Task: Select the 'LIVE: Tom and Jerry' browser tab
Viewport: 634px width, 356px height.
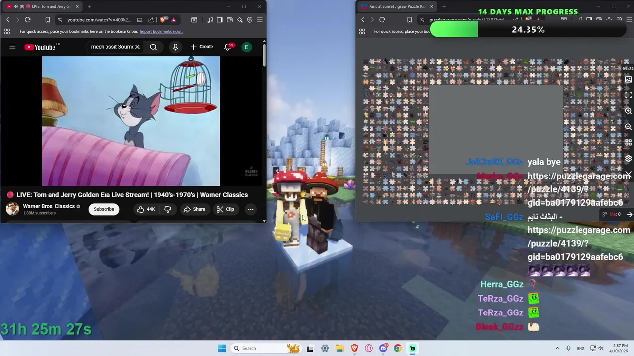Action: pos(42,6)
